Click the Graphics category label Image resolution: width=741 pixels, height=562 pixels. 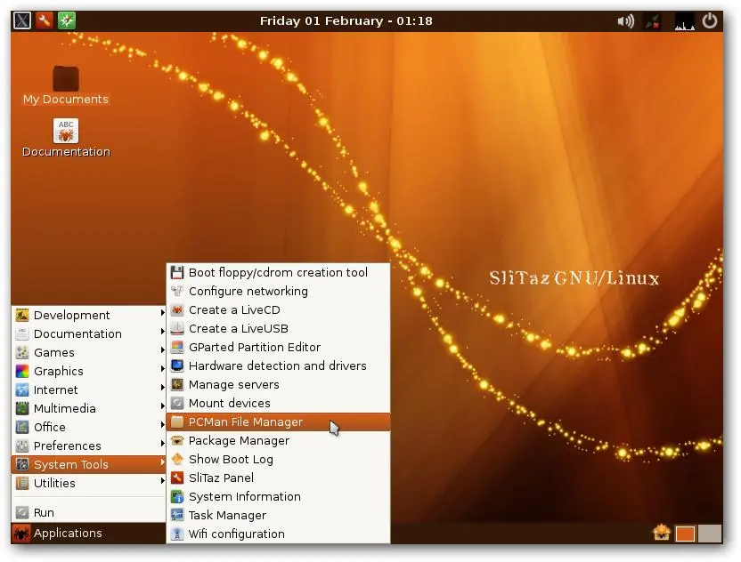59,372
